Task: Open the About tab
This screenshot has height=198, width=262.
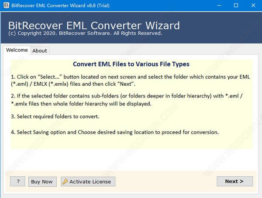Action: 40,50
